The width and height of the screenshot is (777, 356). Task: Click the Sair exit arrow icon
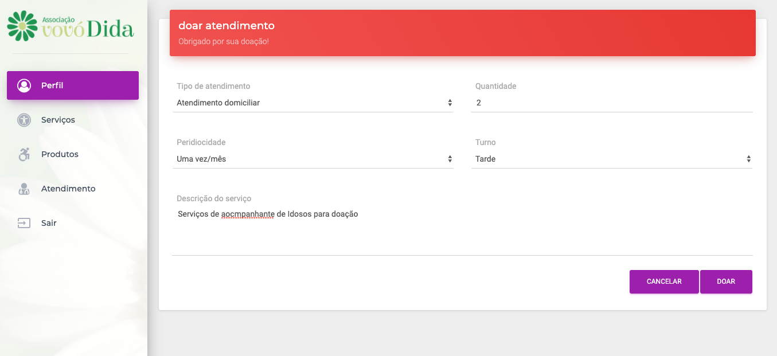24,223
